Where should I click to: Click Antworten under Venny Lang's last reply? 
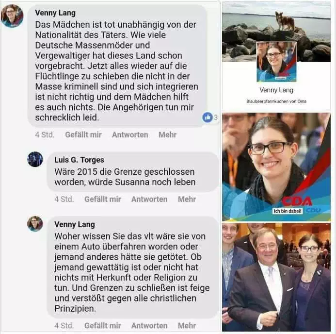pos(149,326)
